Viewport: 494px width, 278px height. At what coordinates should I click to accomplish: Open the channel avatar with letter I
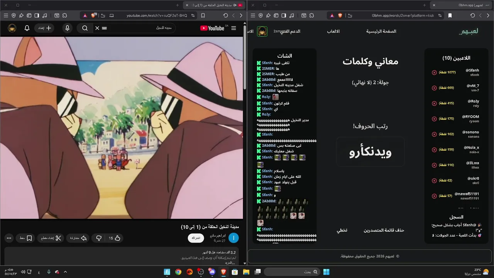[233, 238]
